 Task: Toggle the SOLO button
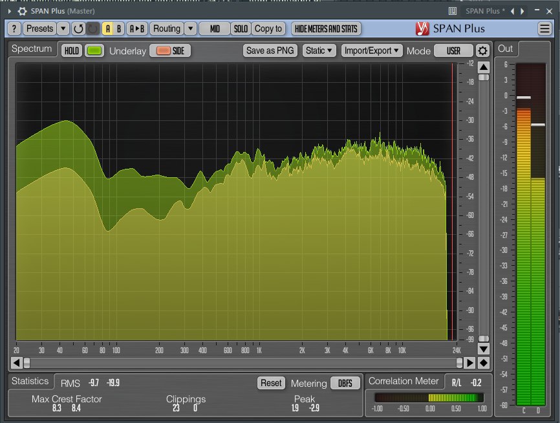[x=241, y=28]
